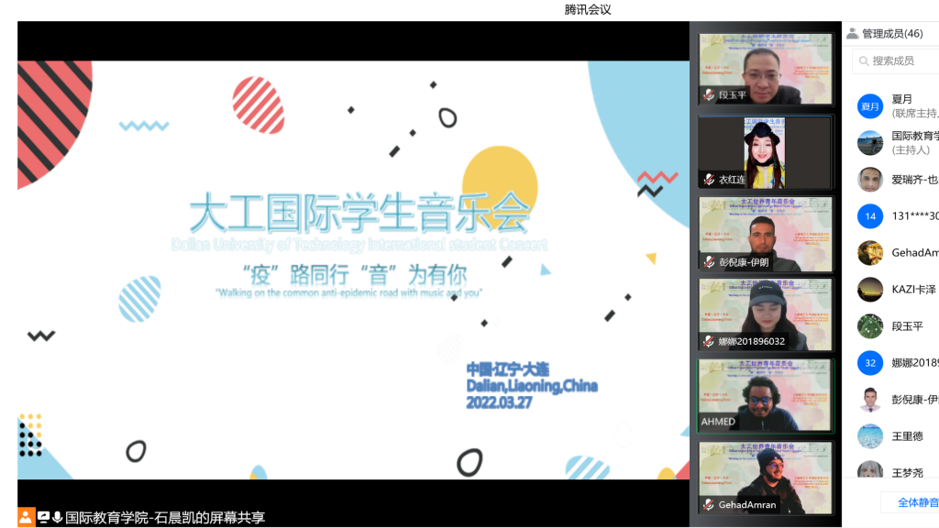Click the 管理成员 people icon in panel header
The width and height of the screenshot is (939, 528).
(853, 34)
